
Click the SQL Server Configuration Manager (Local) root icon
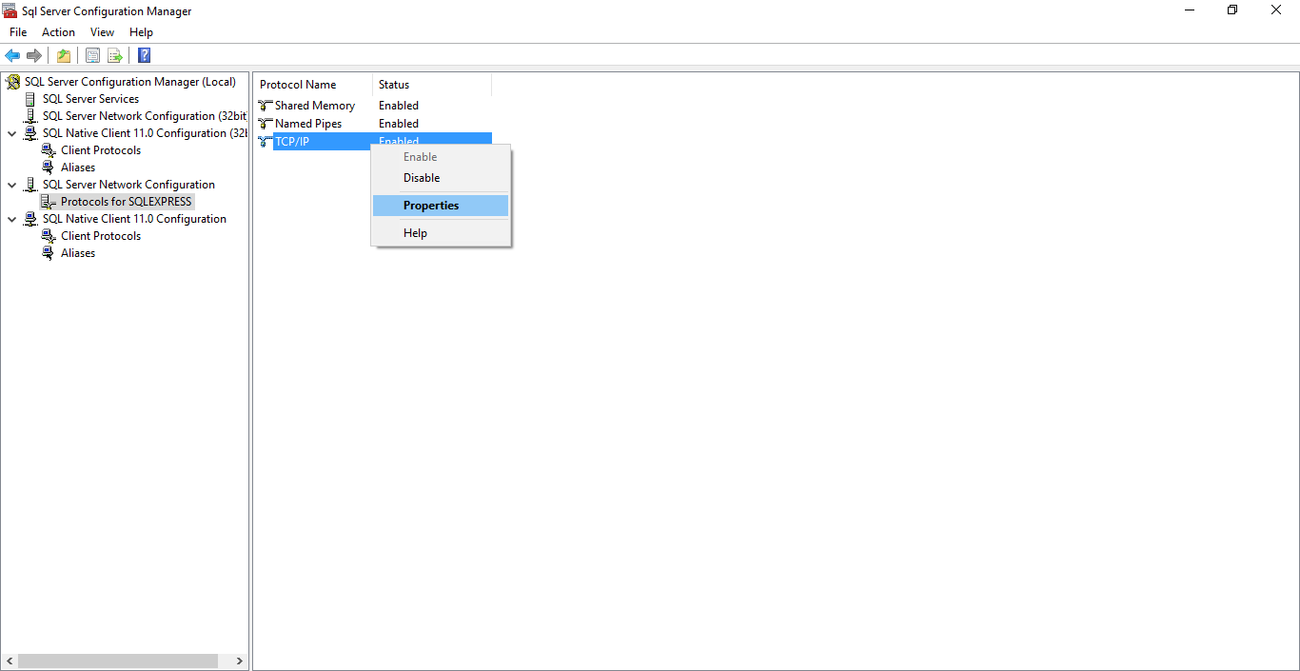13,82
